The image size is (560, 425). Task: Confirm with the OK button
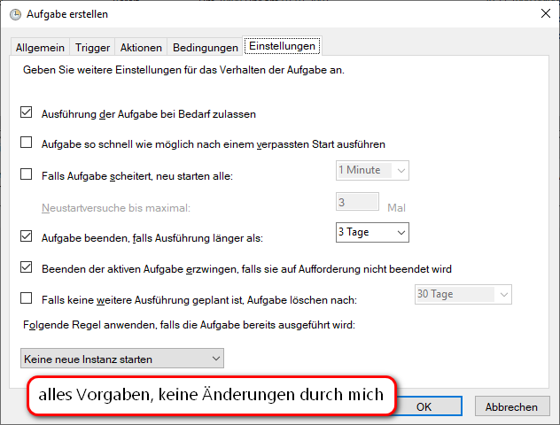pyautogui.click(x=424, y=406)
